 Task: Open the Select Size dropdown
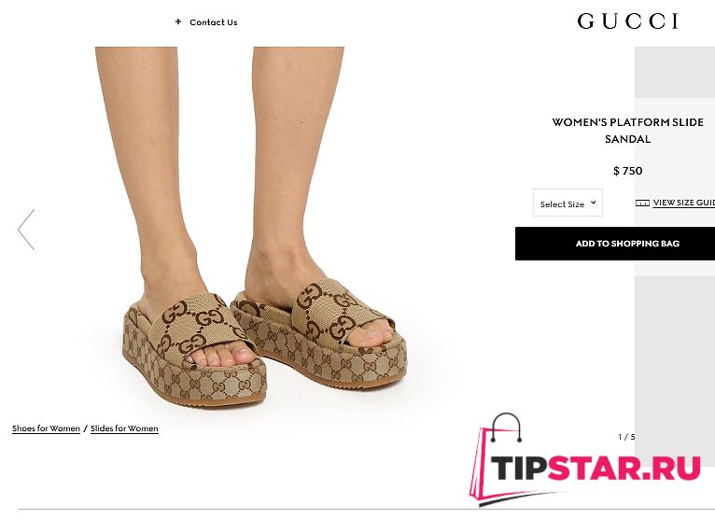coord(568,203)
